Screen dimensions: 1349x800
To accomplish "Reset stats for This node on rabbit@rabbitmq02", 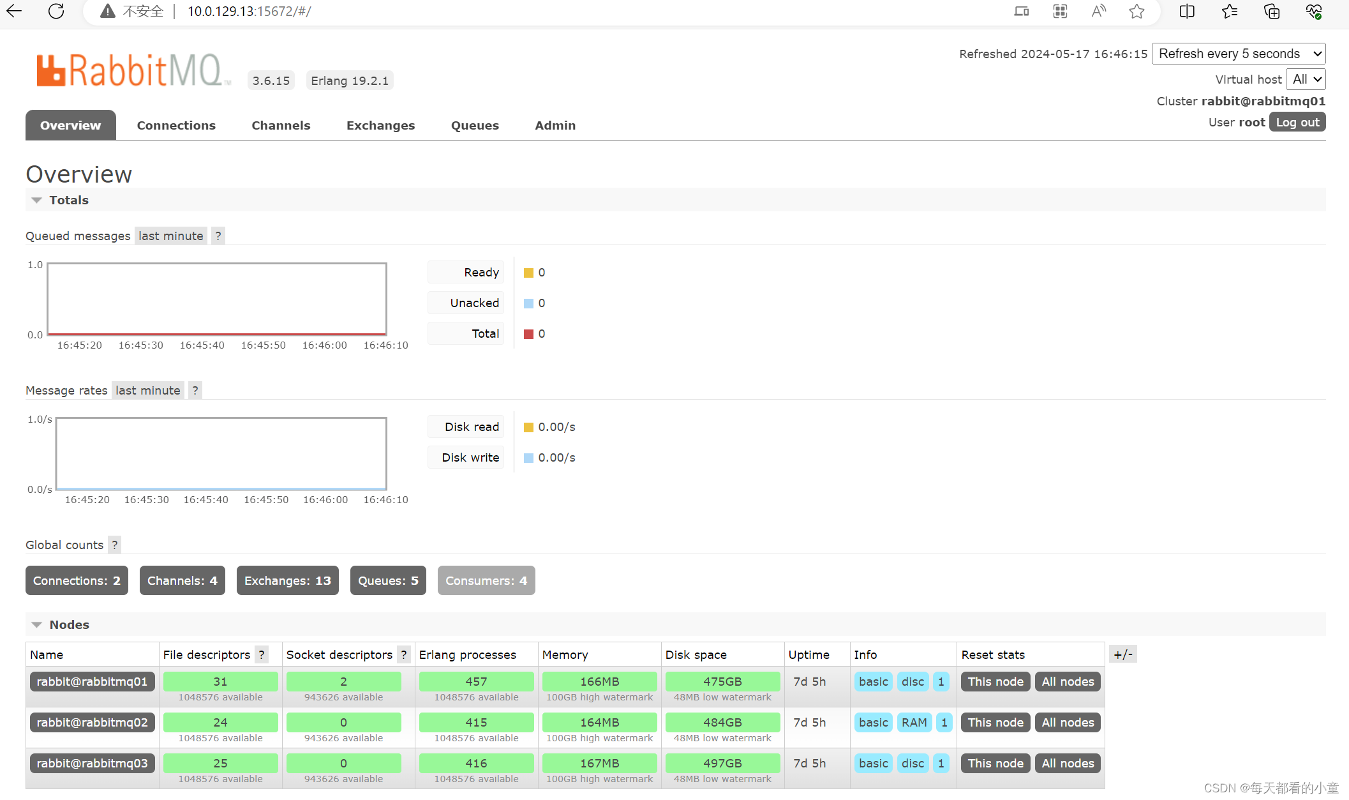I will pyautogui.click(x=995, y=722).
